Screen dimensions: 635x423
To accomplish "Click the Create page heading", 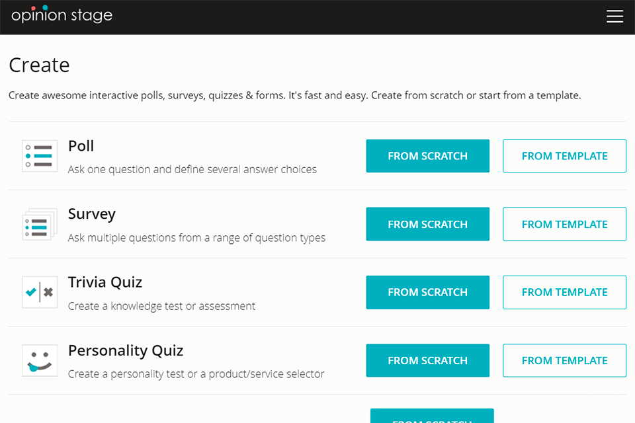I will point(39,65).
